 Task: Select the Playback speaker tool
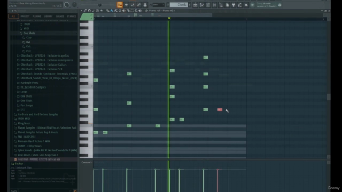click(x=140, y=11)
